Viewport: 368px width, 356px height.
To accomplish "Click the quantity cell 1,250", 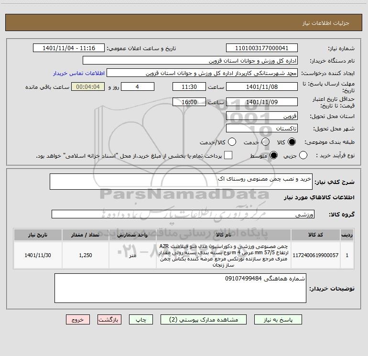I will pos(86,255).
